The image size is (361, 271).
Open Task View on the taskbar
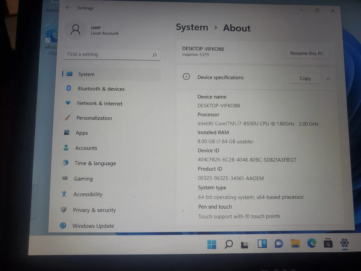point(244,245)
